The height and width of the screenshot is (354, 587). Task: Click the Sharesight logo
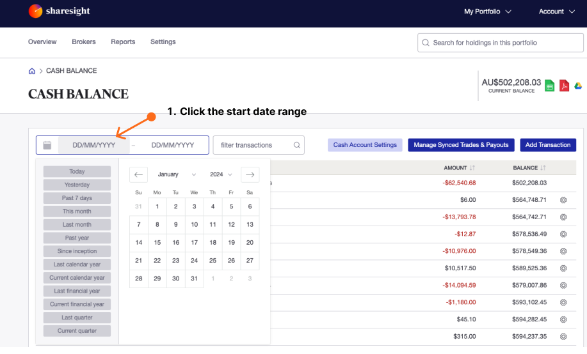(x=59, y=12)
